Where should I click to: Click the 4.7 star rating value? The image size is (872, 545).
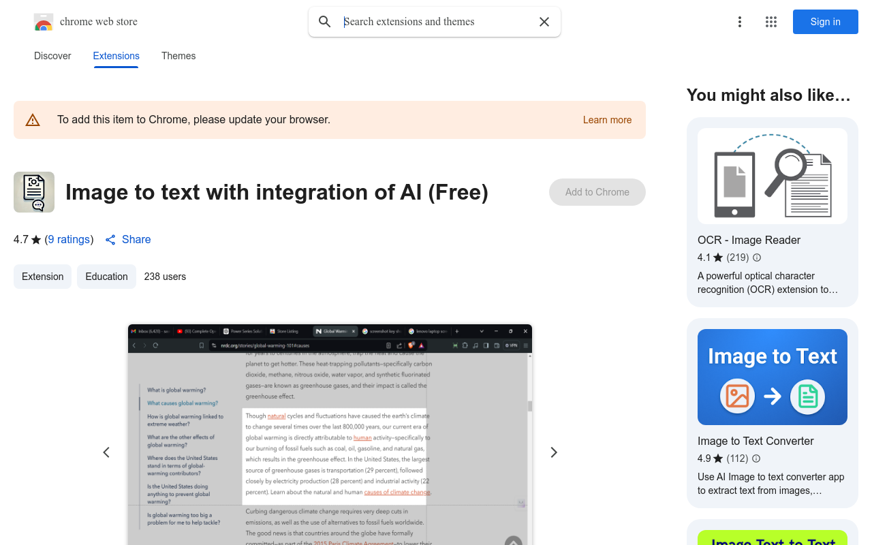[x=21, y=240]
